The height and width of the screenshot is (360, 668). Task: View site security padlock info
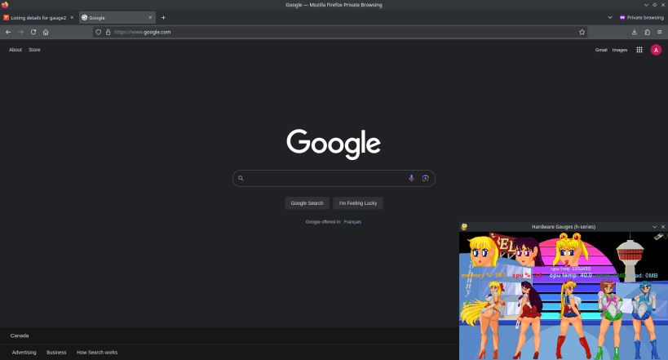coord(108,32)
